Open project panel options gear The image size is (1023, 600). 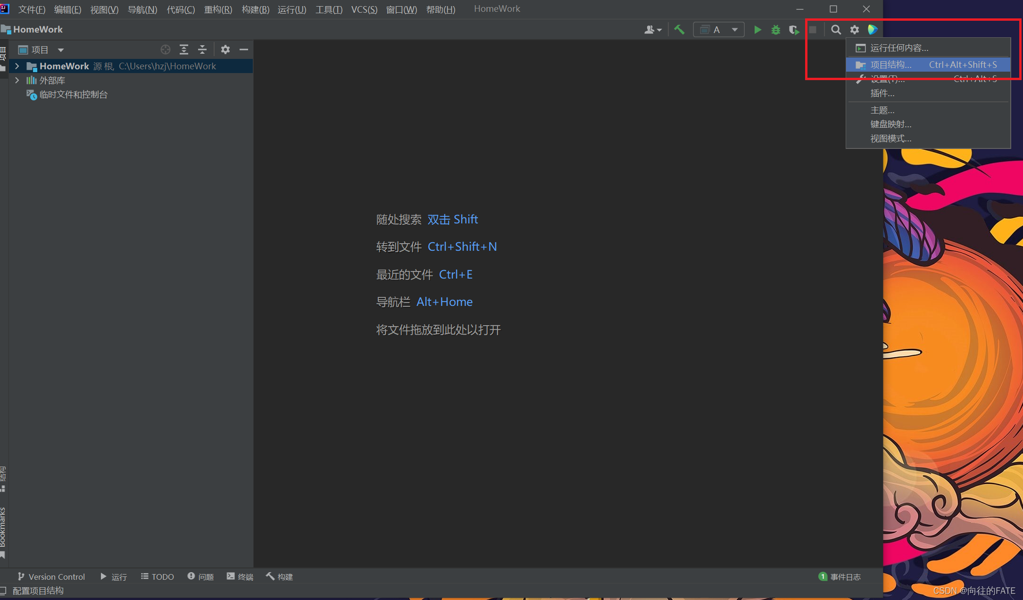tap(225, 49)
